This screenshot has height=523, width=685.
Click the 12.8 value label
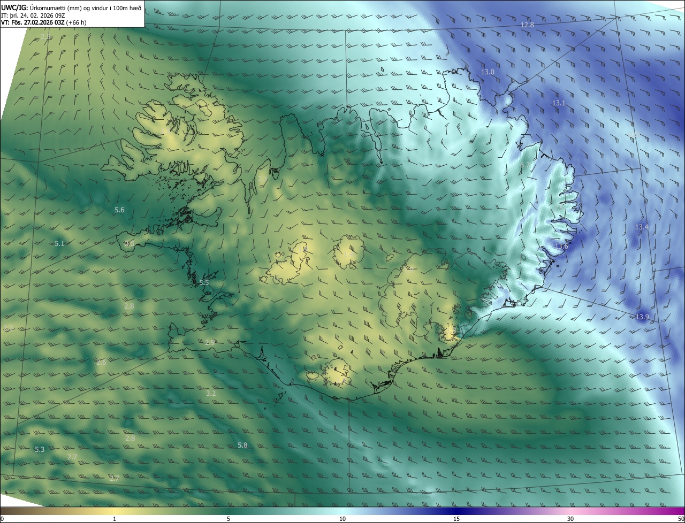click(x=527, y=25)
